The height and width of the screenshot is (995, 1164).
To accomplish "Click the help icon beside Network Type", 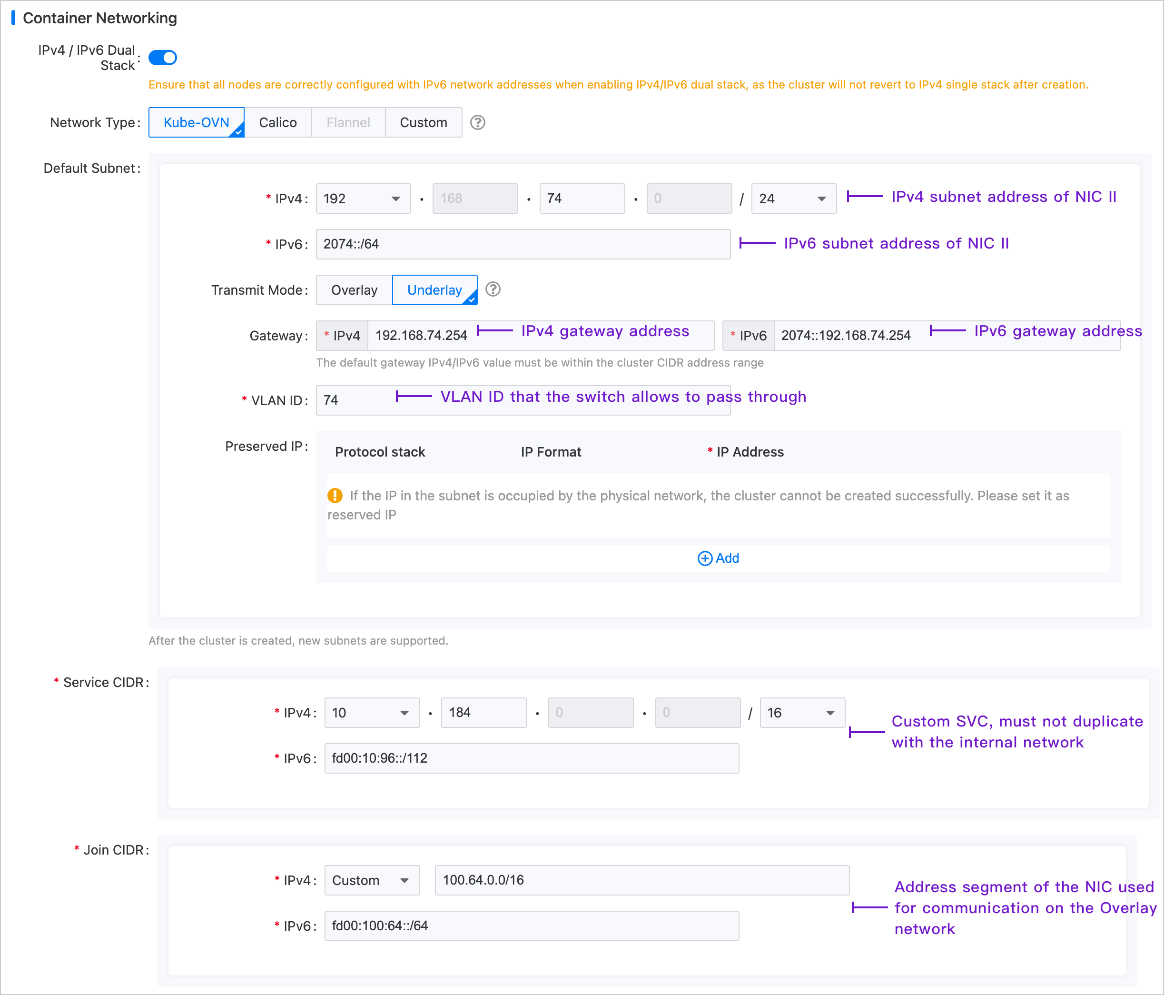I will pyautogui.click(x=477, y=122).
